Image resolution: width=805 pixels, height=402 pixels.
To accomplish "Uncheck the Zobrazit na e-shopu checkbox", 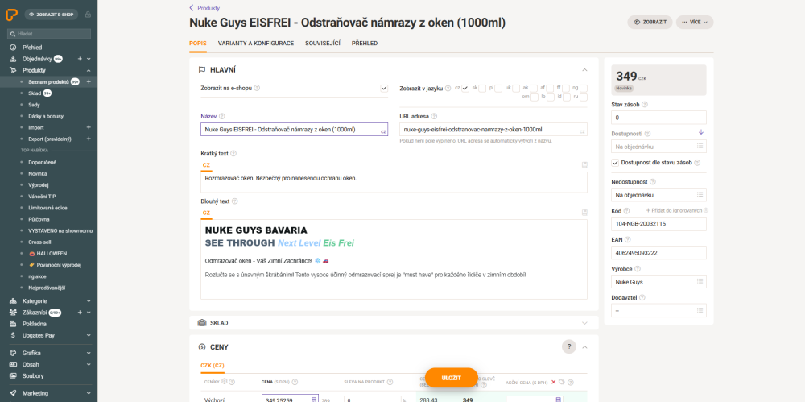I will (384, 88).
